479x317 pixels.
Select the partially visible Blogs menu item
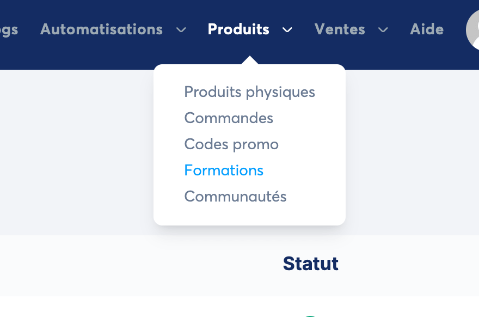click(x=9, y=30)
